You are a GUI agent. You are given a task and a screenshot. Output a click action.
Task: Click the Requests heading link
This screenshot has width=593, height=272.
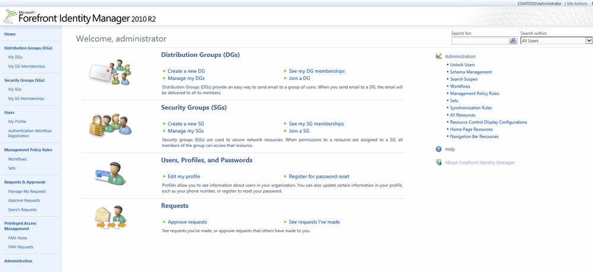[x=175, y=206]
